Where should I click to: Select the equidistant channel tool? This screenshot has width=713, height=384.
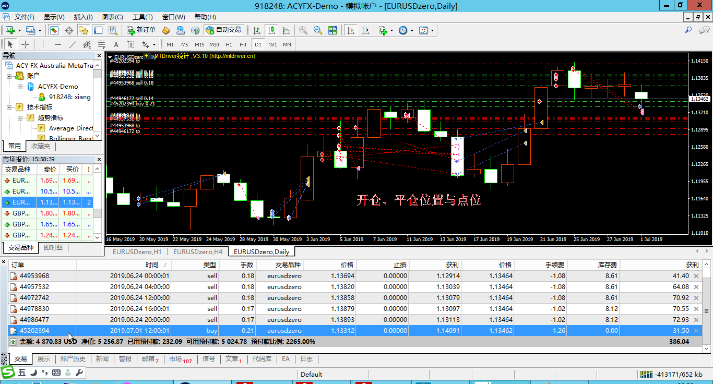(x=87, y=44)
